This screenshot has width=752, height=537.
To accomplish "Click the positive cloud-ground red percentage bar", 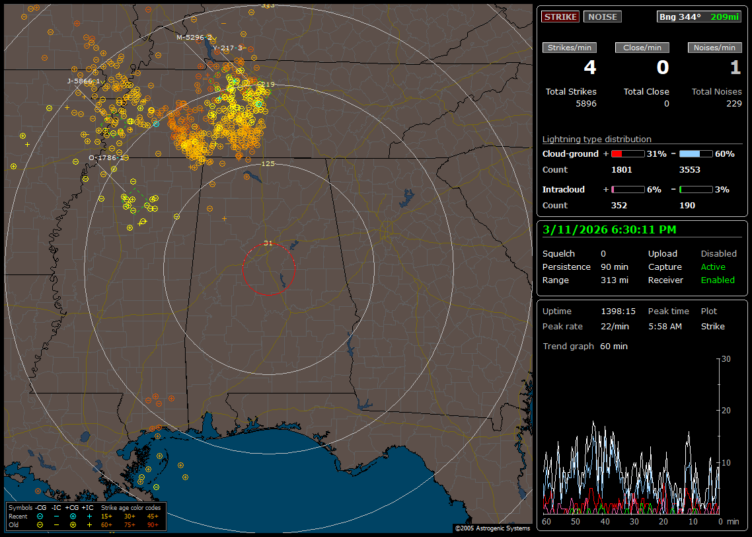I will [x=627, y=153].
